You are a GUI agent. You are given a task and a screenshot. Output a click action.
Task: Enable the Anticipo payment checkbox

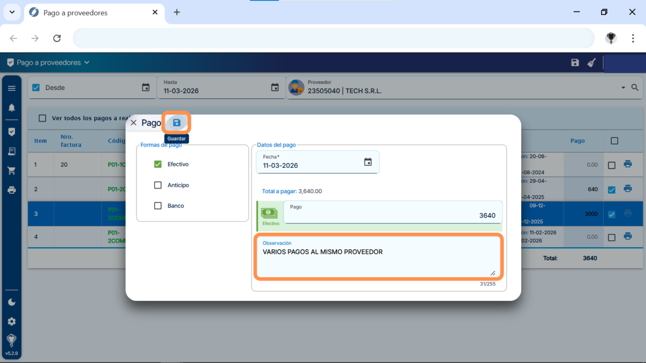(158, 185)
